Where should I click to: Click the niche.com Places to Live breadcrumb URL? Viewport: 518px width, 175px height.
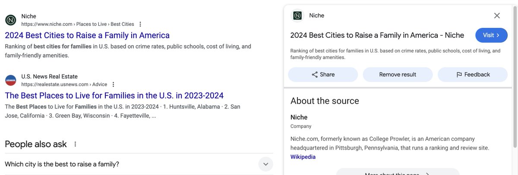(78, 24)
